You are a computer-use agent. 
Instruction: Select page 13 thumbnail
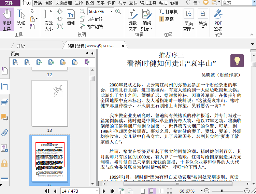click(49, 103)
